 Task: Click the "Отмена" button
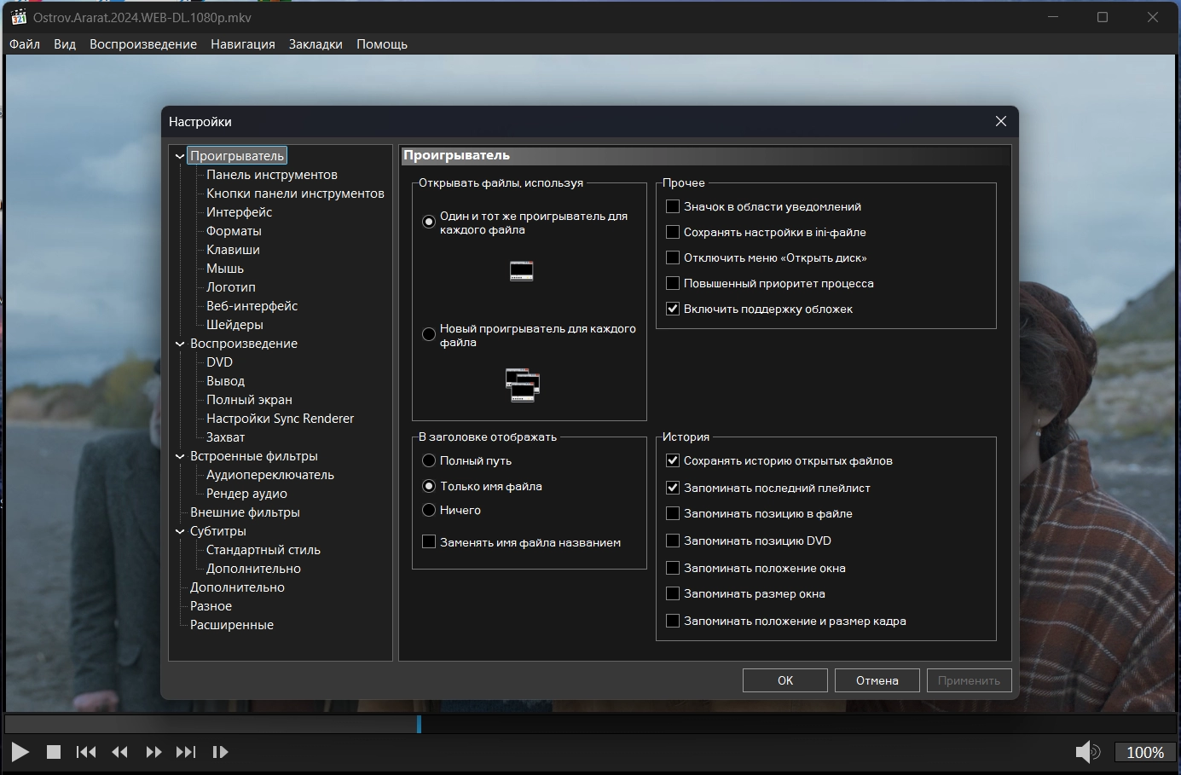877,680
